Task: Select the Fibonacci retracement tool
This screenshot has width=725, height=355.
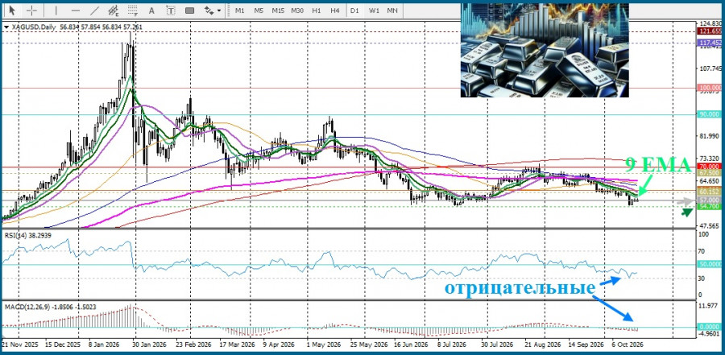Action: point(133,10)
